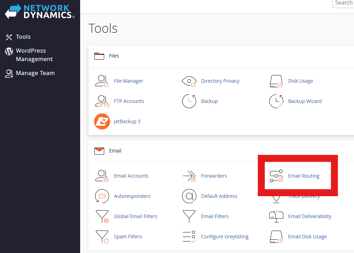Open WordPress Management in the sidebar
Viewport: 354px width, 253px height.
click(34, 55)
